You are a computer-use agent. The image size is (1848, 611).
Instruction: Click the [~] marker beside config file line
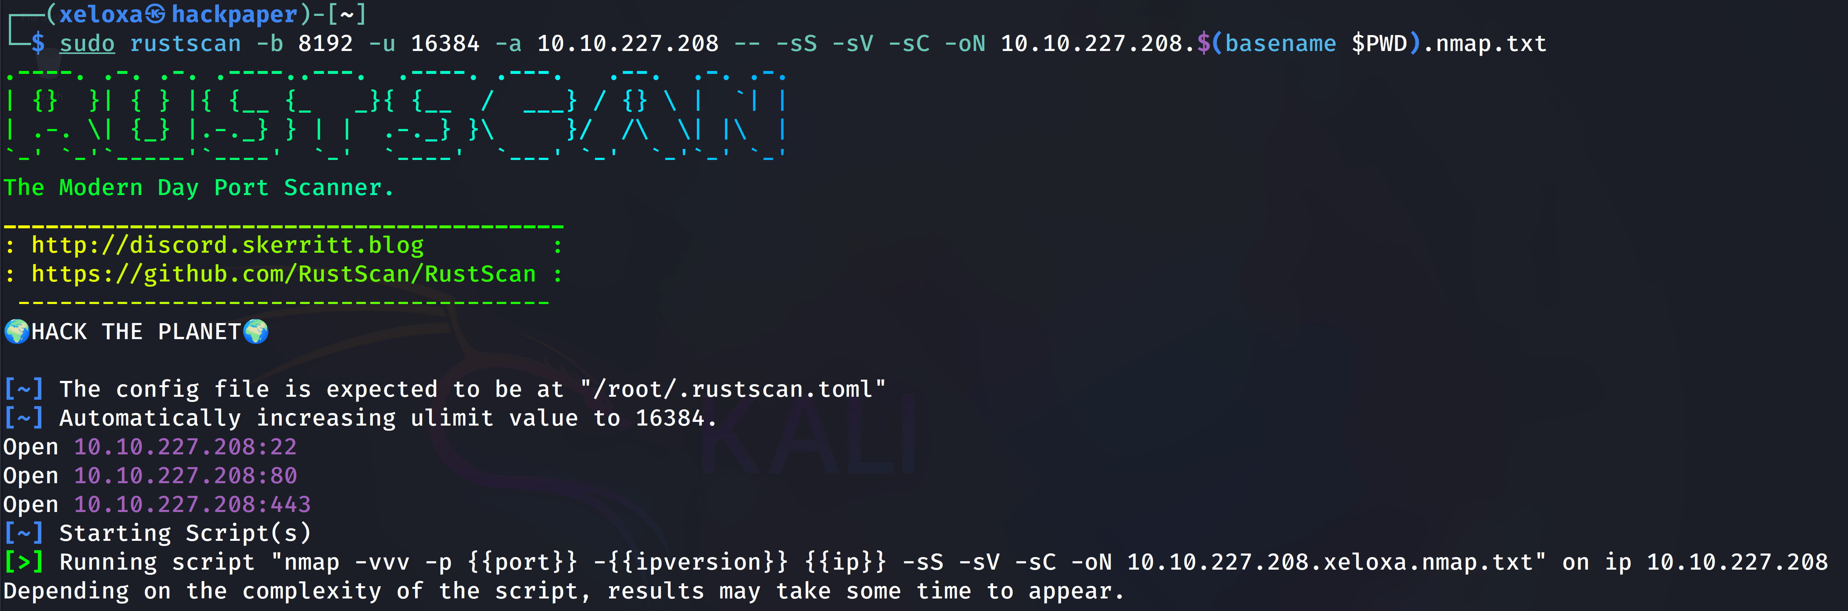click(24, 389)
